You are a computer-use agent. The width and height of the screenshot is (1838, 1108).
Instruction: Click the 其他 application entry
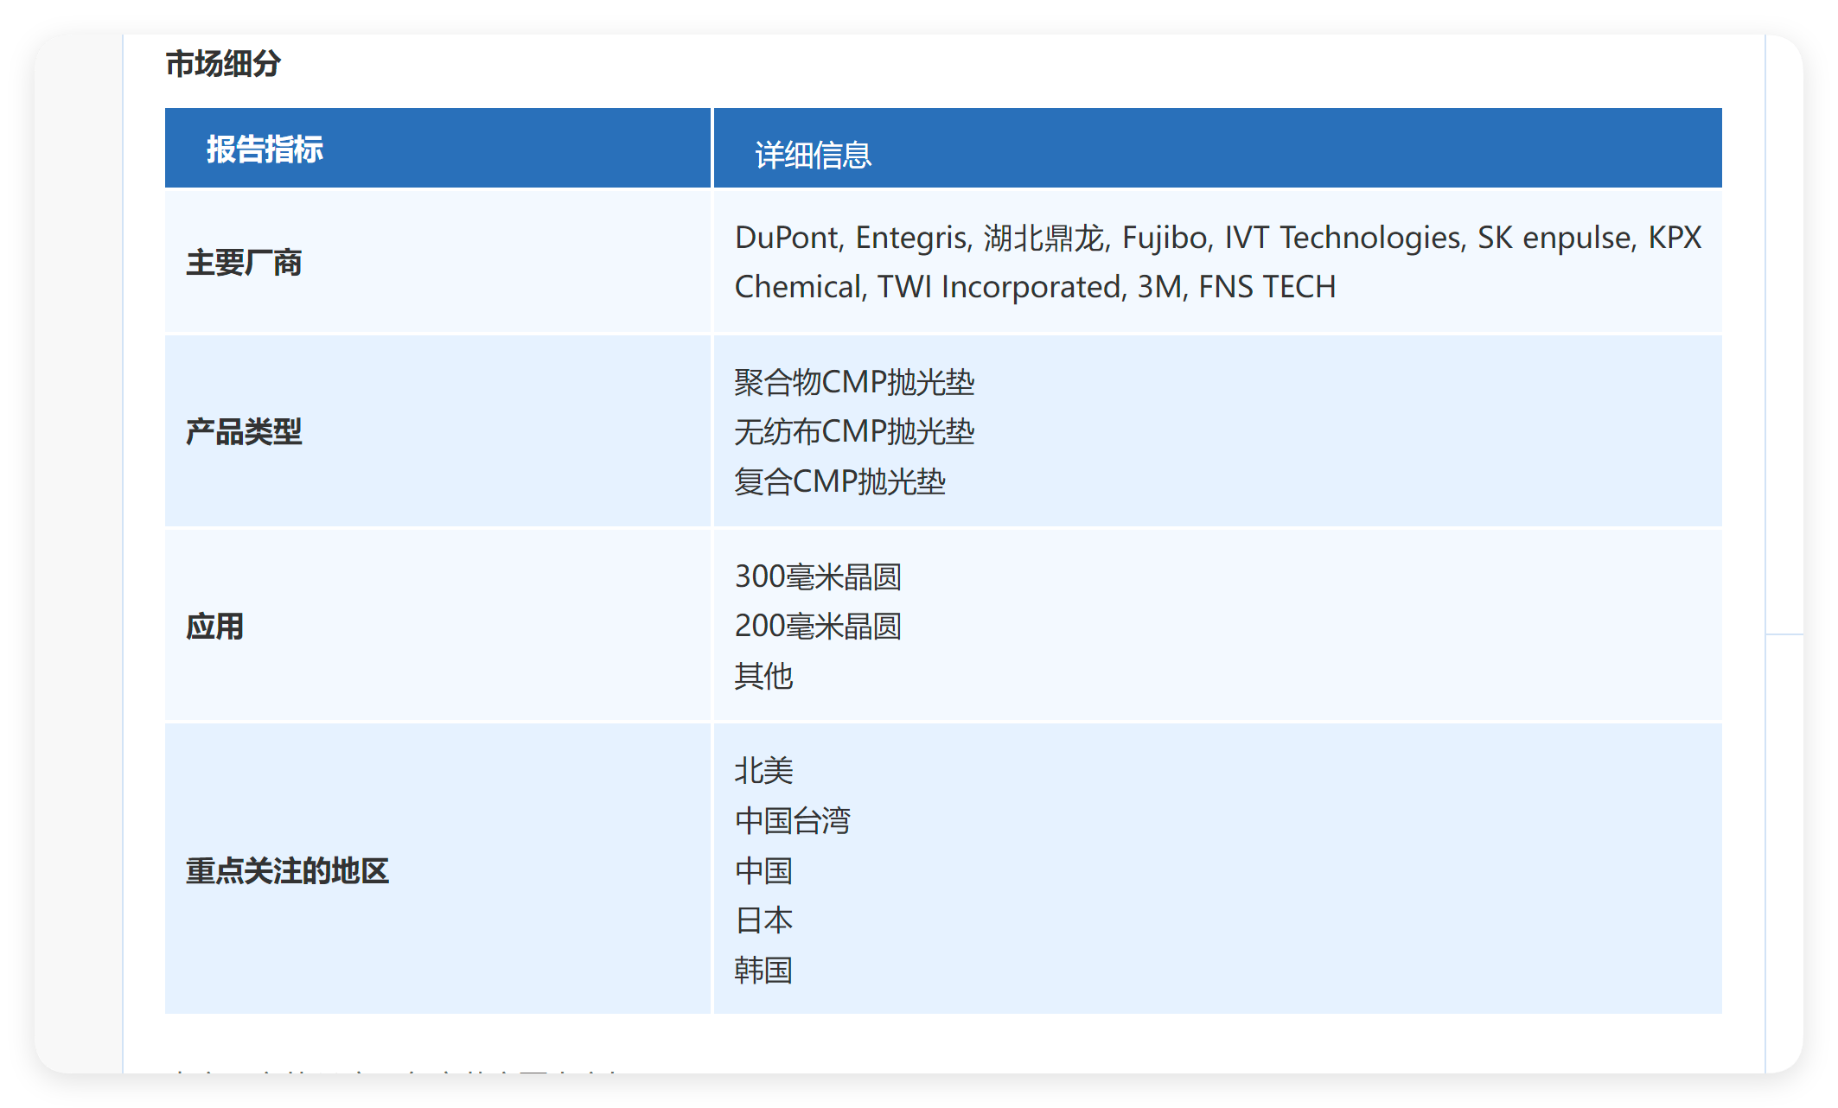(x=763, y=676)
